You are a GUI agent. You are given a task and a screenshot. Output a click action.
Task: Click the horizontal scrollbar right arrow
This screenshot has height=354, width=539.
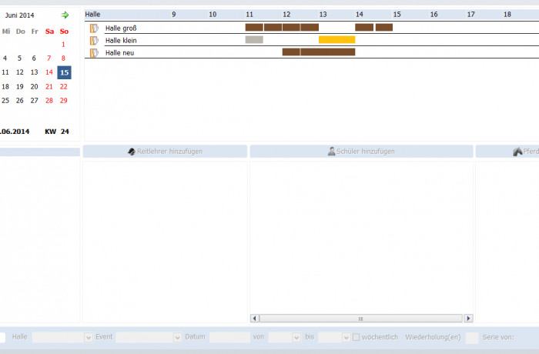[468, 318]
